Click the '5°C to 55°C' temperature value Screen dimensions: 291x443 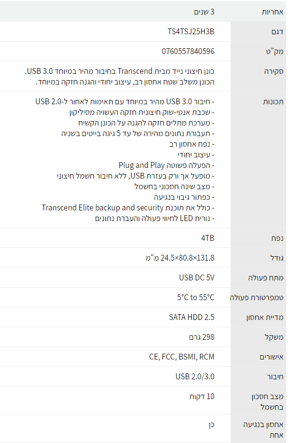[x=195, y=297]
